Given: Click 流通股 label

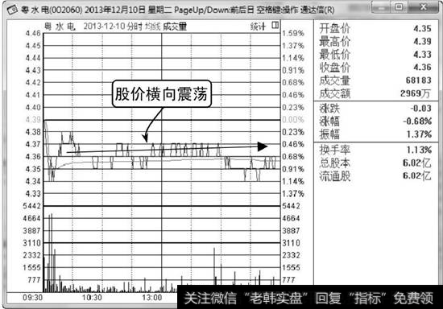Looking at the screenshot, I should tap(335, 176).
